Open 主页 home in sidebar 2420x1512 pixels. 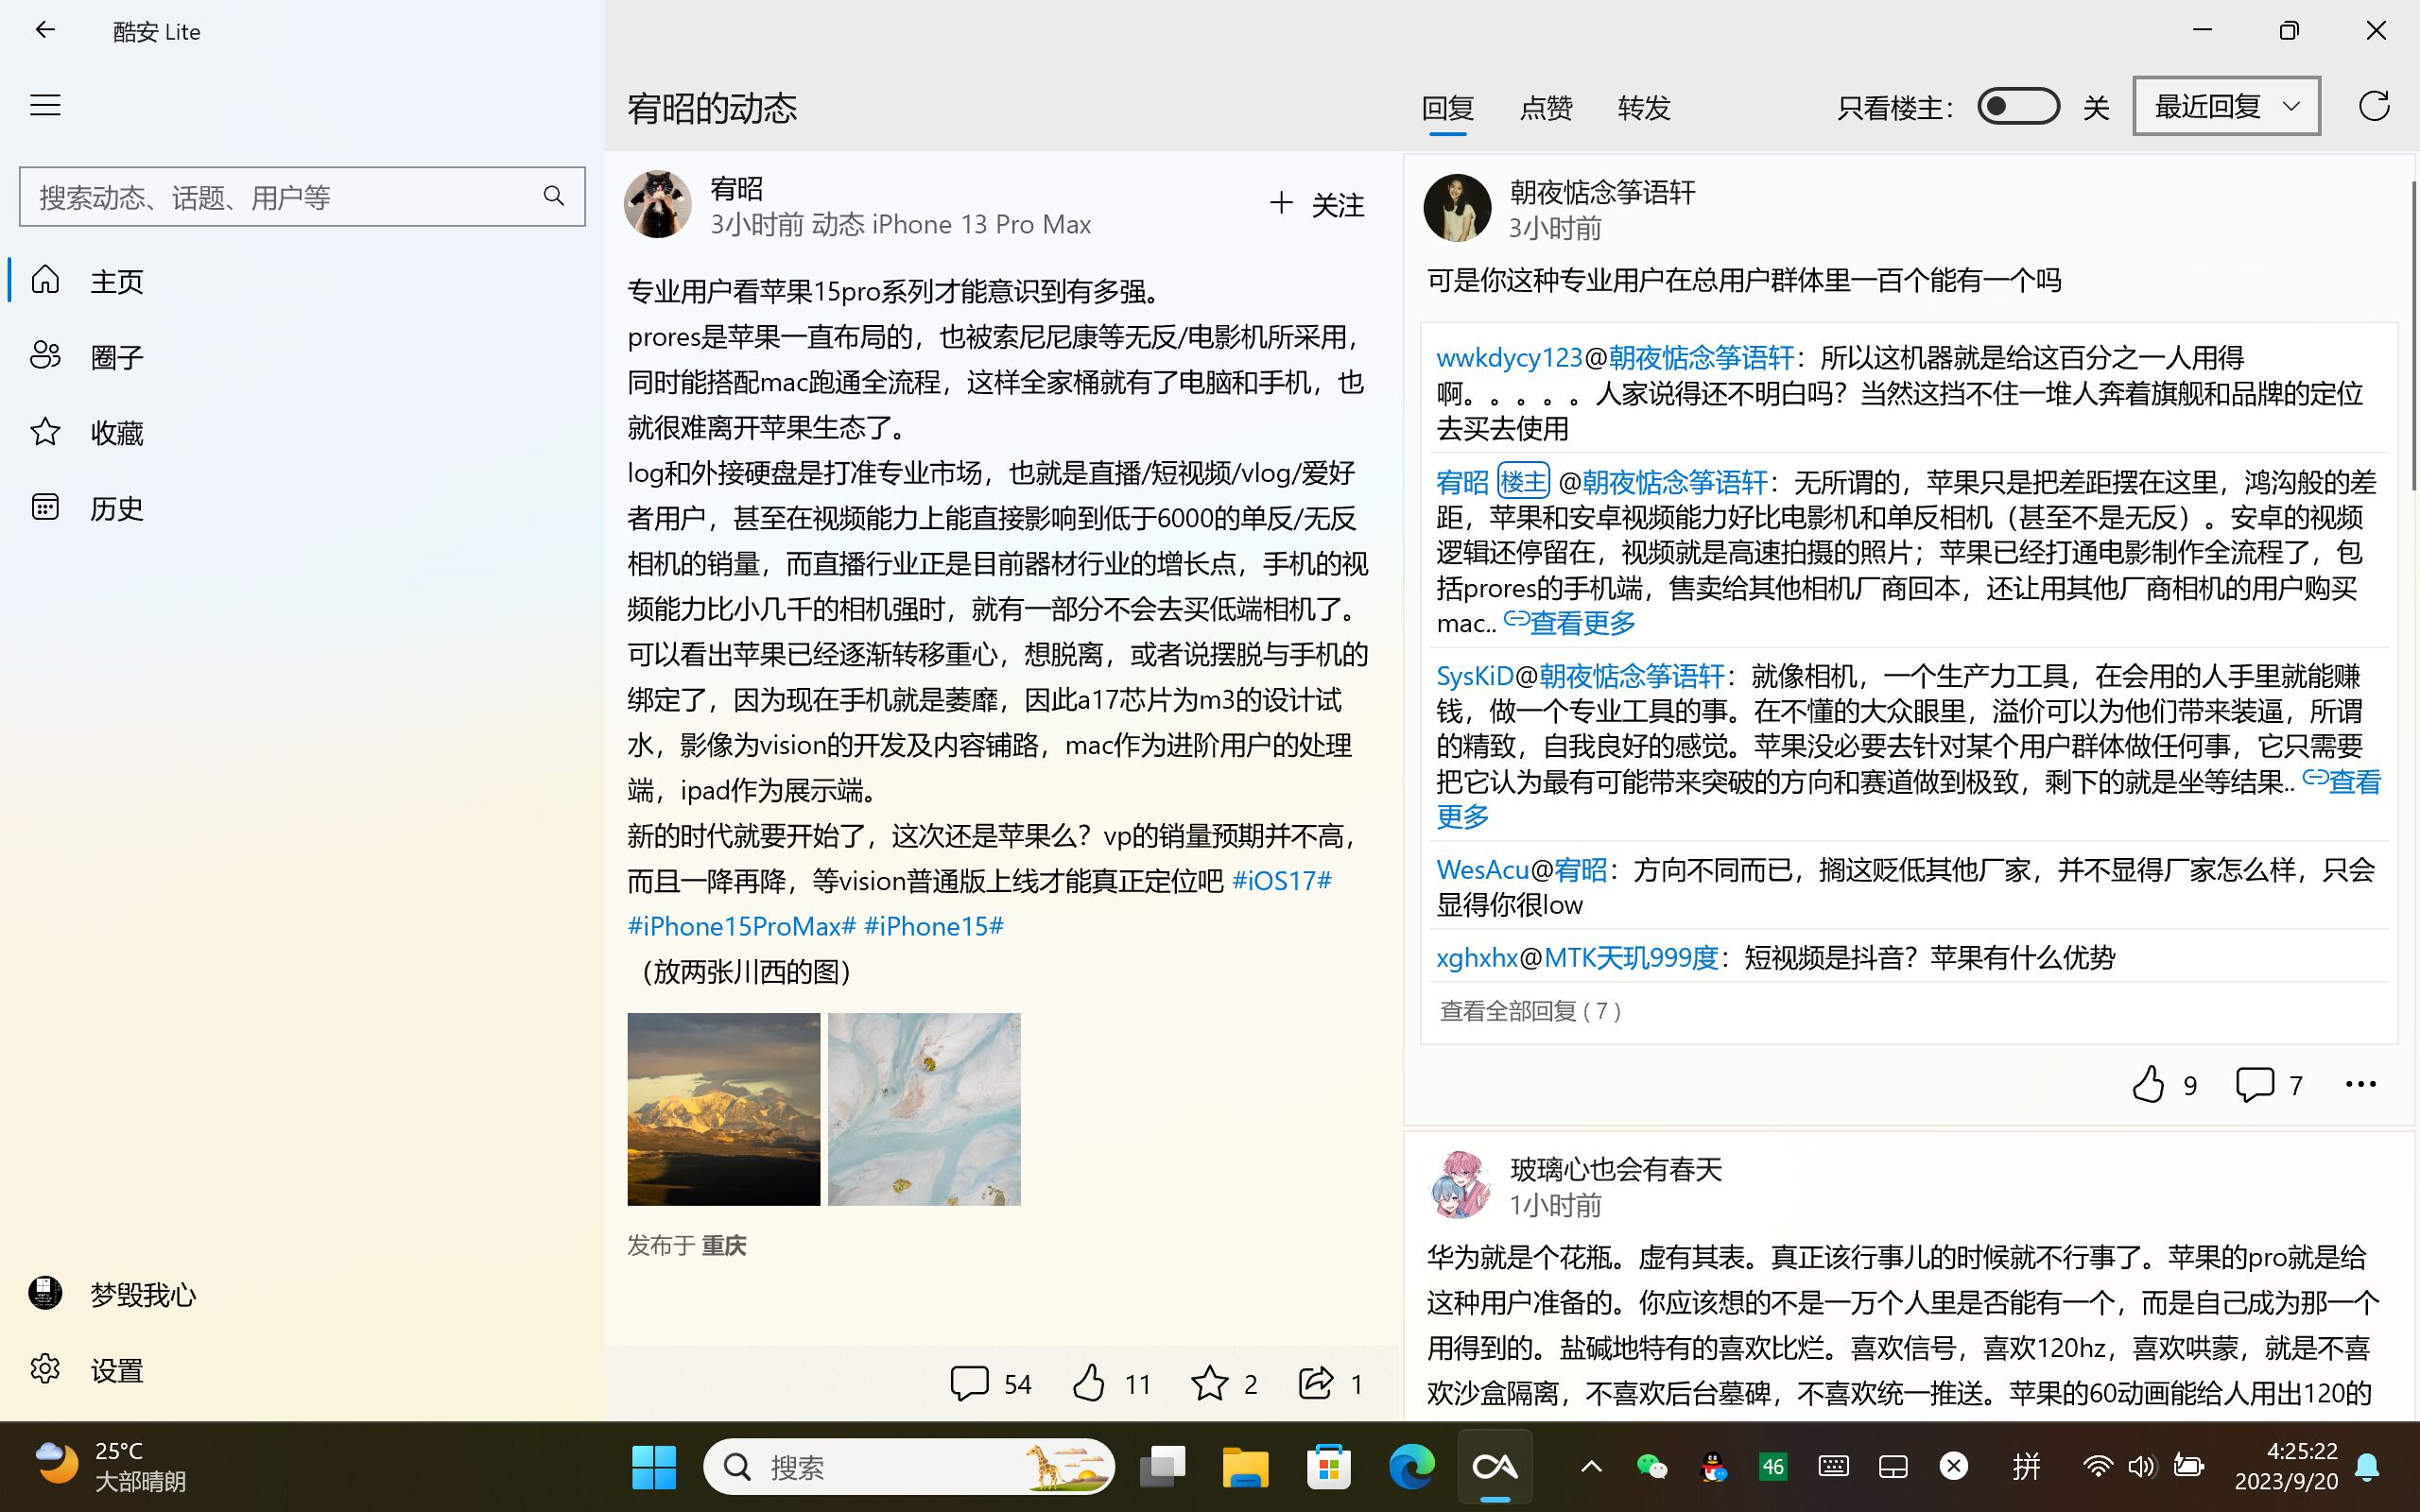point(300,280)
